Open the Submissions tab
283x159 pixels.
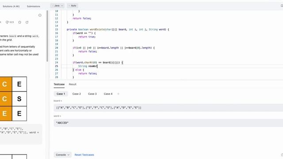click(34, 6)
